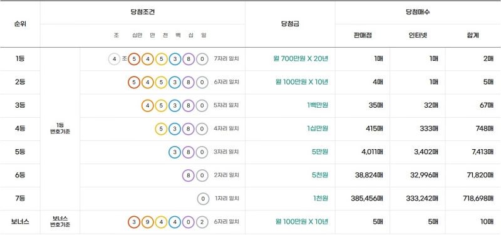Click the 합계 sub-header

473,36
